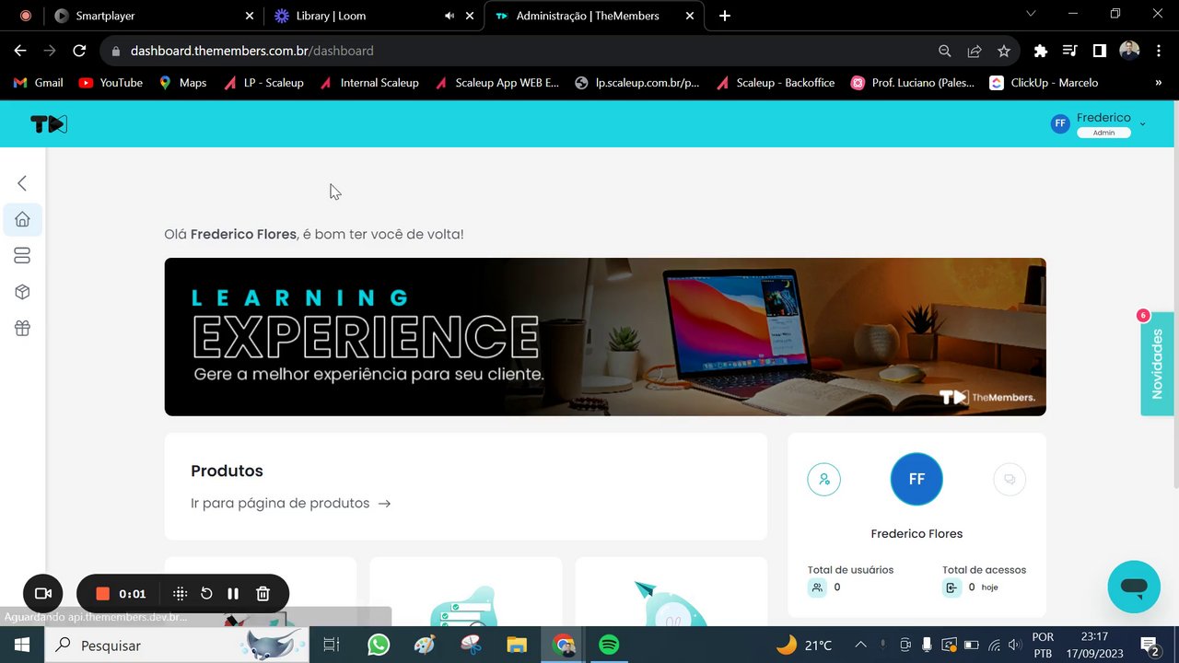Open Loom drag handle grid icon
Screen dimensions: 1179x663
181,594
